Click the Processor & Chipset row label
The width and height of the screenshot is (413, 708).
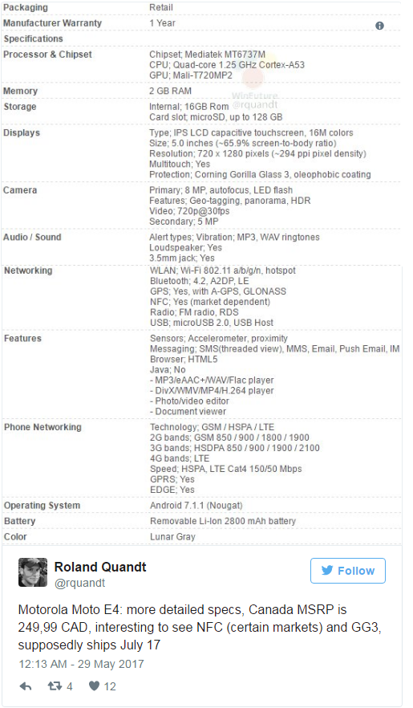click(47, 55)
